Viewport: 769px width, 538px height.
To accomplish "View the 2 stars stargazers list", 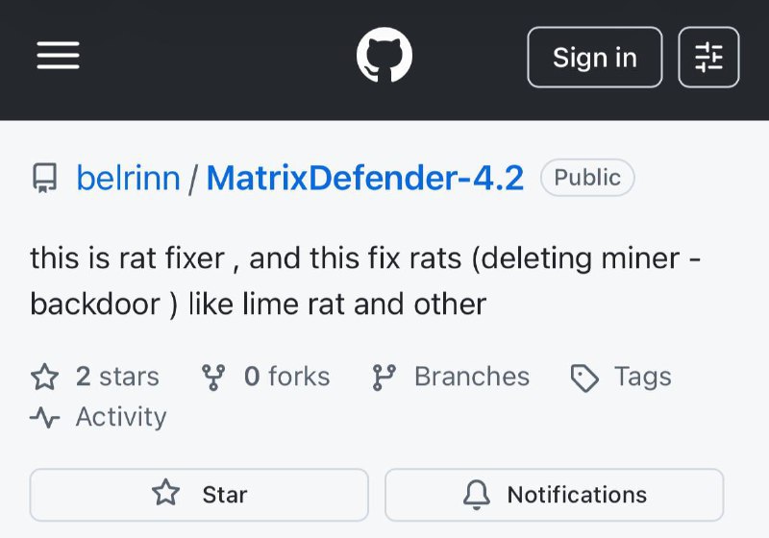I will 117,377.
